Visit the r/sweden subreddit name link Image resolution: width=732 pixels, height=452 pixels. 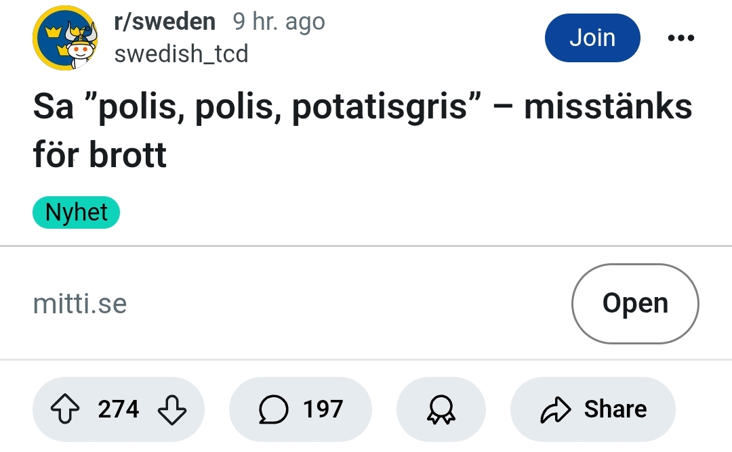165,22
